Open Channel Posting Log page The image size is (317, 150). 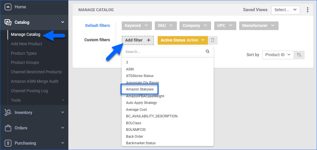click(29, 91)
